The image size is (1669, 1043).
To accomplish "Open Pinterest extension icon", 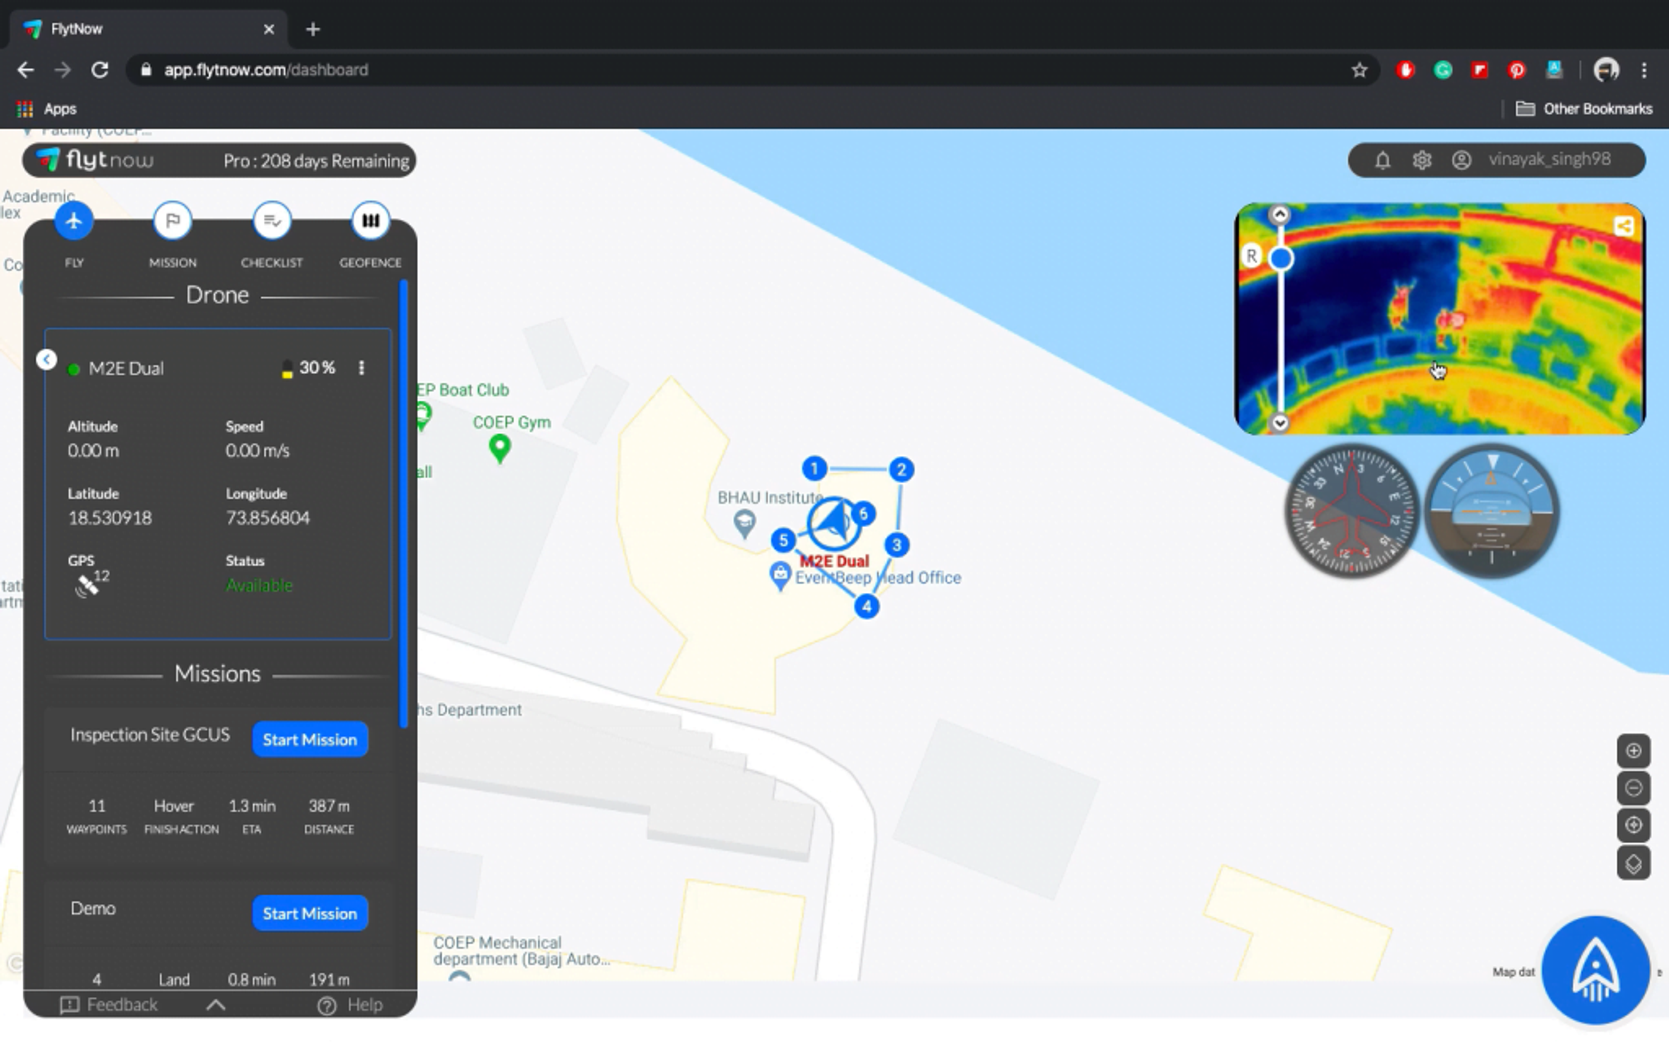I will coord(1516,70).
